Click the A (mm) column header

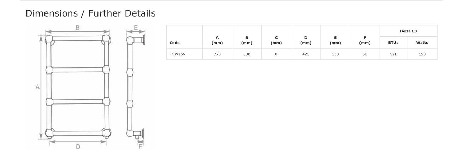tap(217, 40)
